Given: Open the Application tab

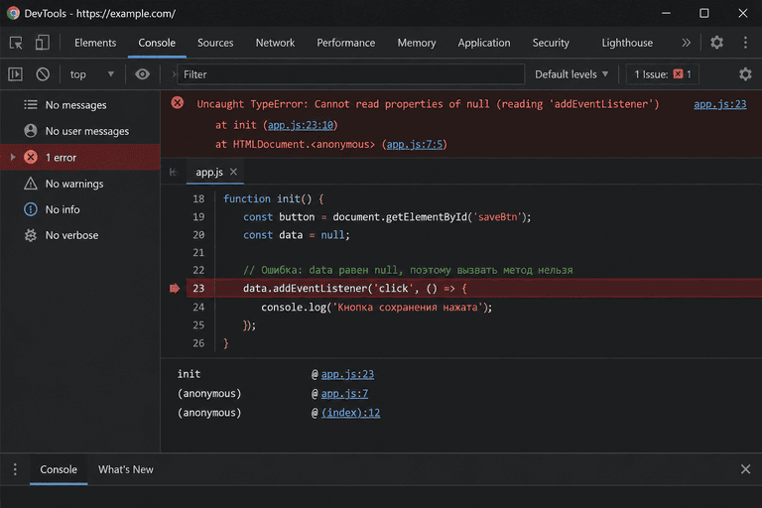Looking at the screenshot, I should tap(484, 43).
